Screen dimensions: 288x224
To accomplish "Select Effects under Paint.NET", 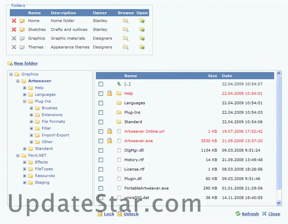I will (41, 162).
